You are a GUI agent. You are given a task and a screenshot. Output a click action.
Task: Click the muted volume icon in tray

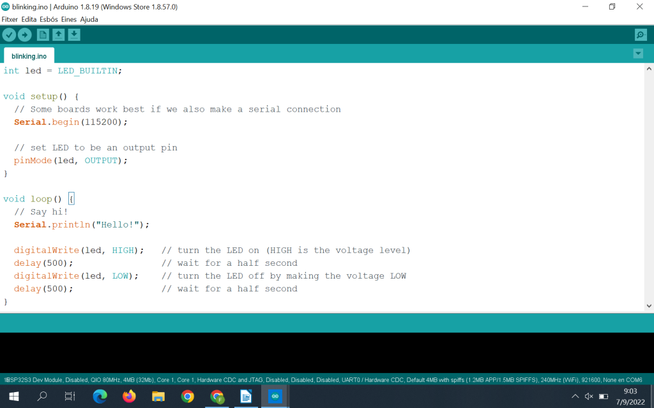tap(589, 397)
